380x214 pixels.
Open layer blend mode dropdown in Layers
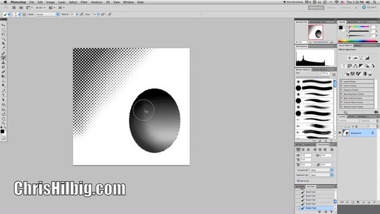point(350,121)
